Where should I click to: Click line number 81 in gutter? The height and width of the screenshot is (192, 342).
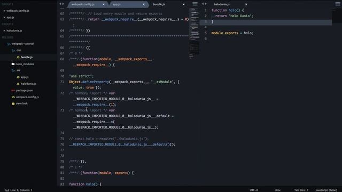coord(62,173)
